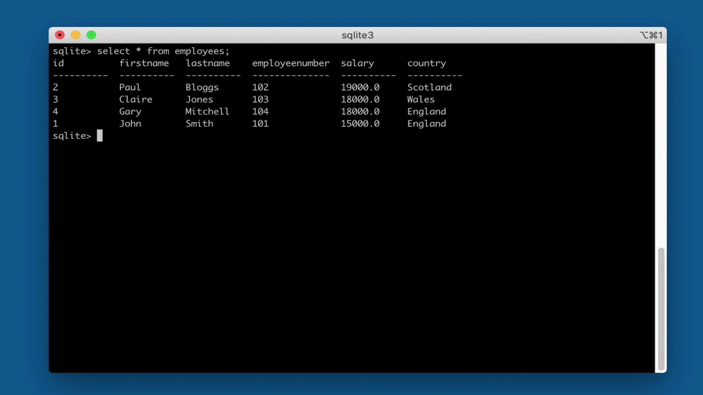Click the lastname cell 'Jones'
This screenshot has width=703, height=395.
[x=199, y=99]
